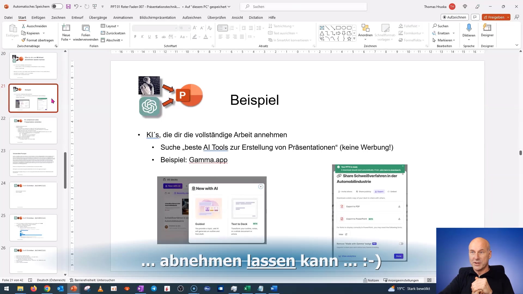Select slide 22 thumbnail
Image resolution: width=523 pixels, height=294 pixels.
[33, 130]
